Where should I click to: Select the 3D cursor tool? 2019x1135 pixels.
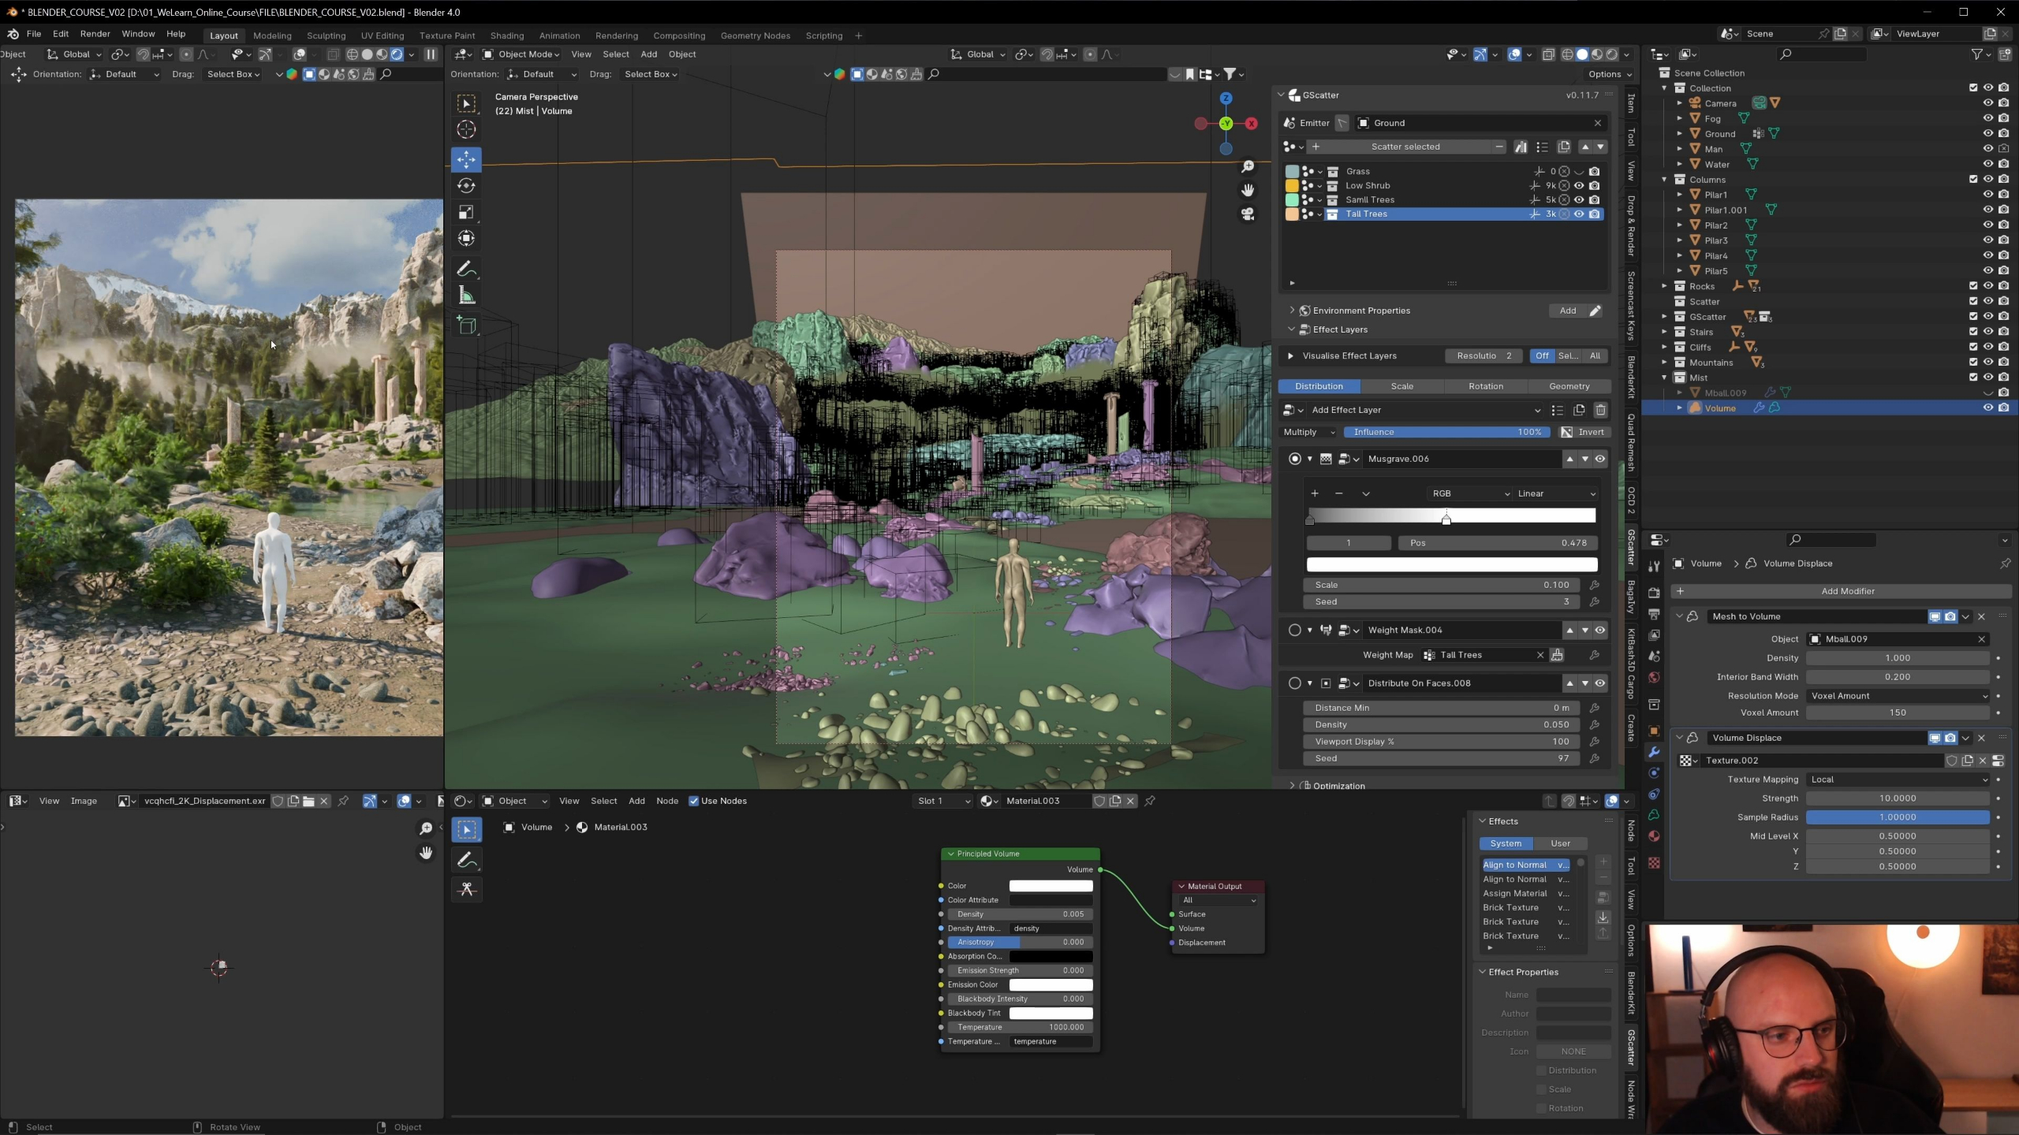[x=466, y=129]
